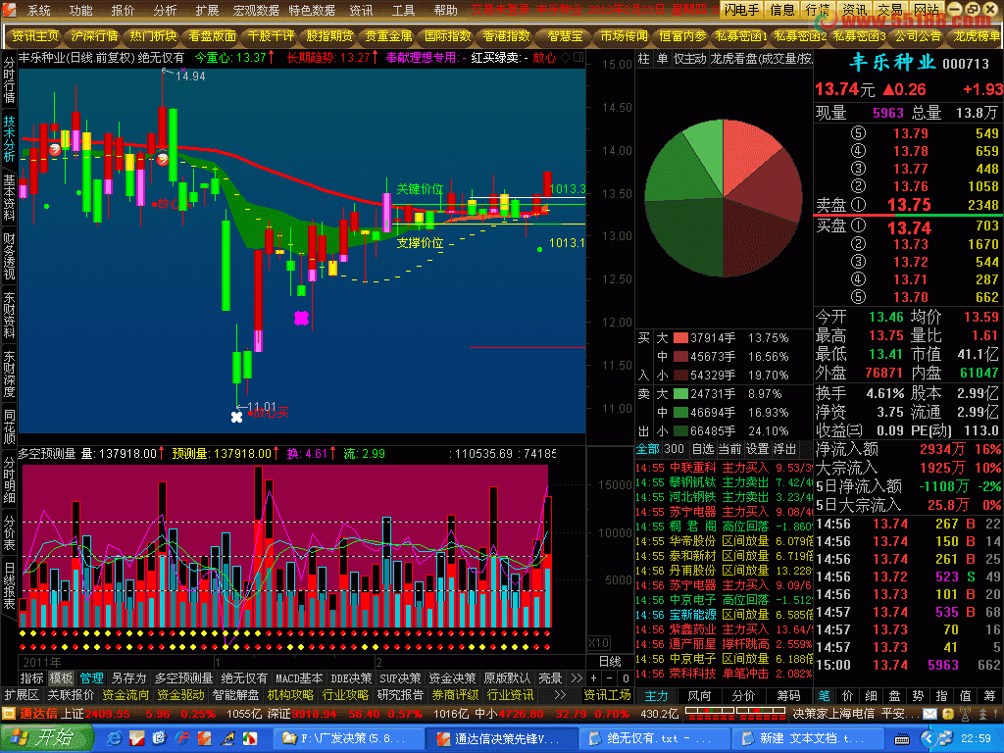The width and height of the screenshot is (1004, 753).
Task: Open the 宏观数据 menu
Action: [x=256, y=10]
